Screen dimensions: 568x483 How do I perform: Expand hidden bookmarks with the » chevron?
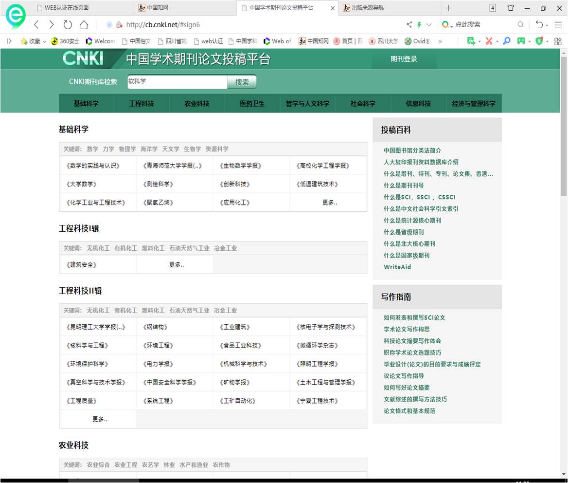pos(440,41)
